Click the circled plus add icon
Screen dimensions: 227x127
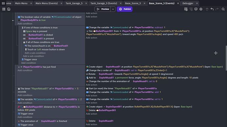tap(201, 9)
